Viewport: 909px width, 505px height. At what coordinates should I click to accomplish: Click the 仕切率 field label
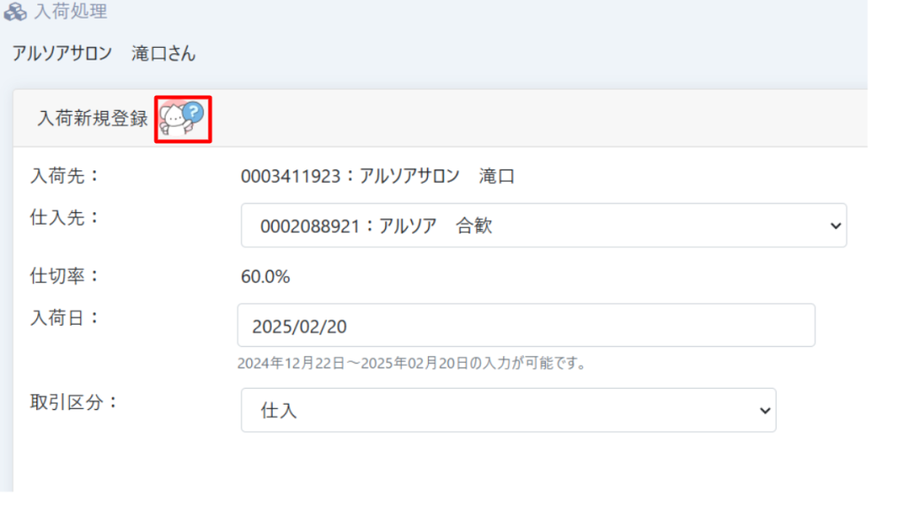point(66,276)
